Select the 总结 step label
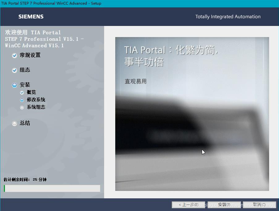Viewport: 279px width, 211px height. pos(25,123)
